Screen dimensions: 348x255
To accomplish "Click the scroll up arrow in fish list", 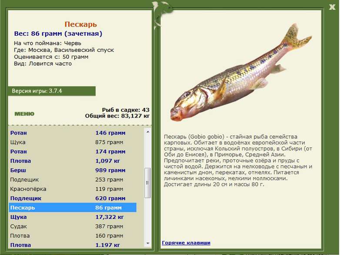I will click(x=148, y=132).
